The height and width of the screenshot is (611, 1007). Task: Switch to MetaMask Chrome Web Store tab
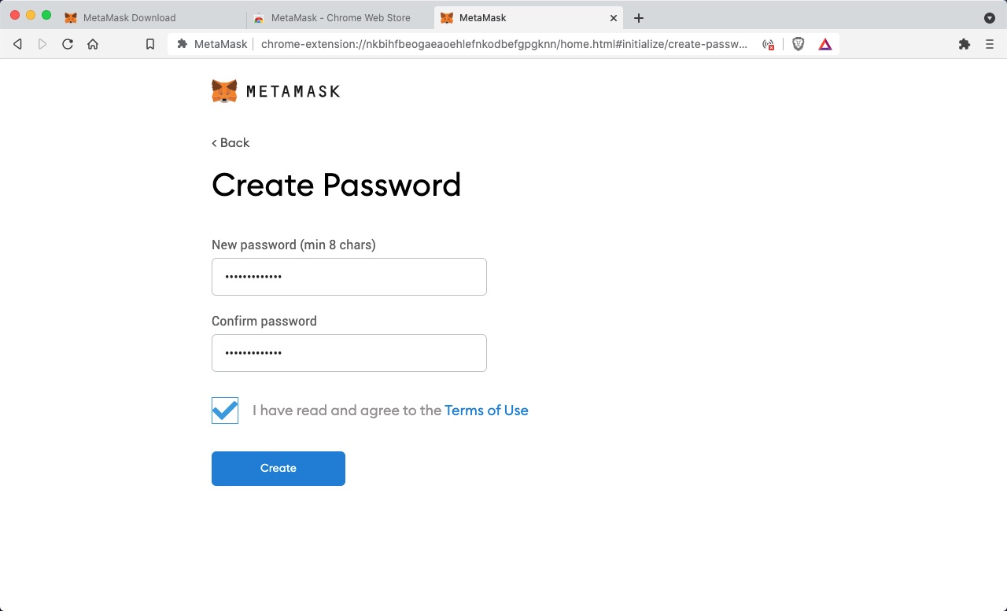pyautogui.click(x=340, y=17)
